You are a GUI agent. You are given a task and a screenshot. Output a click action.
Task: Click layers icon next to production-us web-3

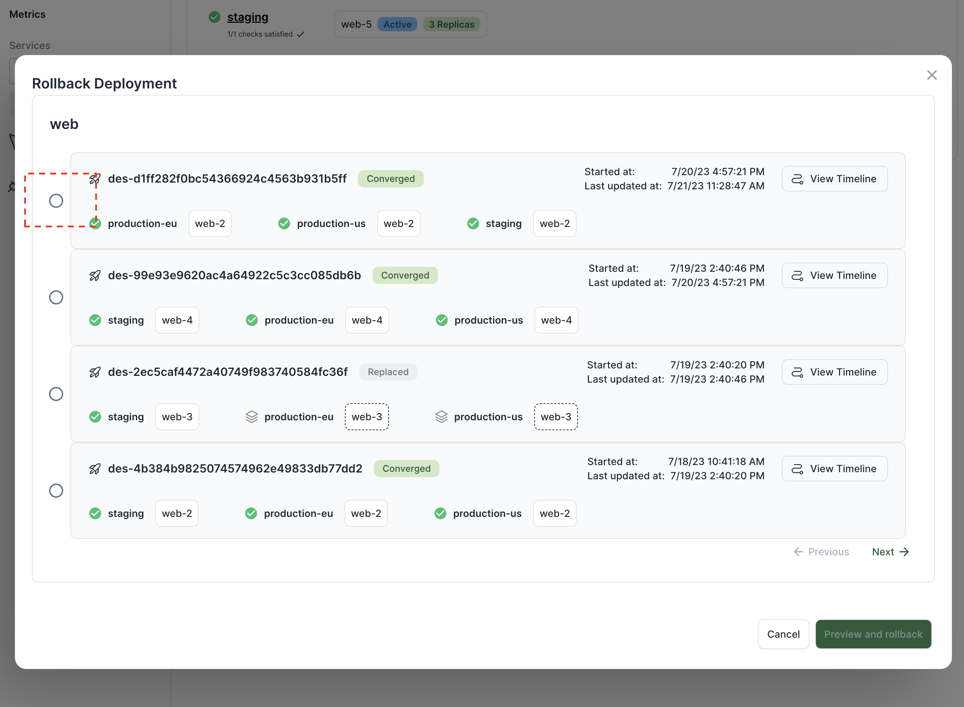click(x=441, y=417)
